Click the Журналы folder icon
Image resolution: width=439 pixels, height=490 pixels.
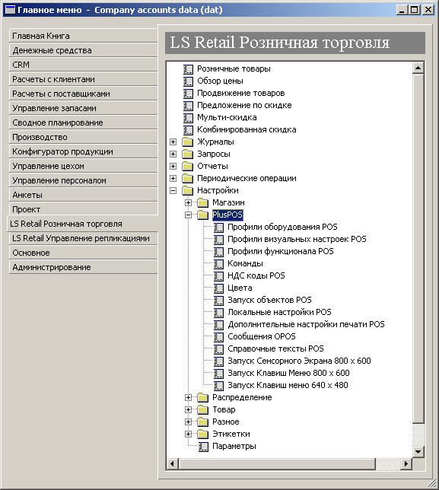(187, 142)
